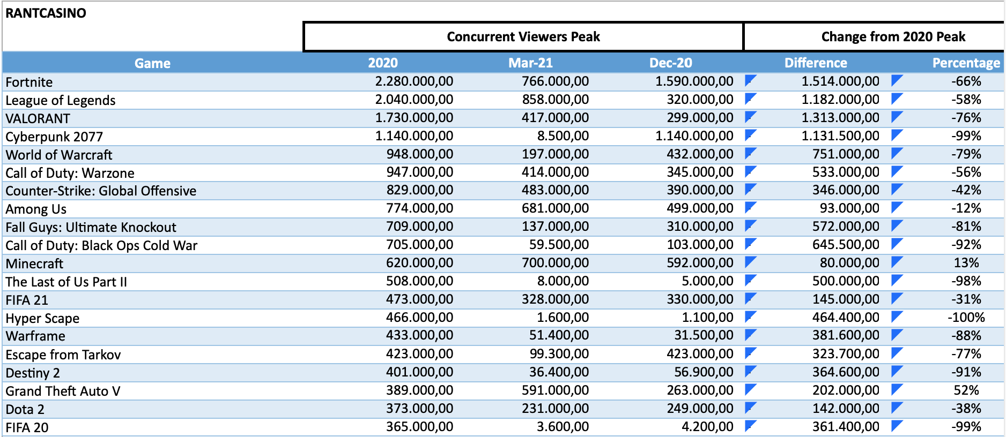1006x437 pixels.
Task: Click the blue flag before FIFA 20's 361.400,00 difference
Action: pyautogui.click(x=750, y=426)
